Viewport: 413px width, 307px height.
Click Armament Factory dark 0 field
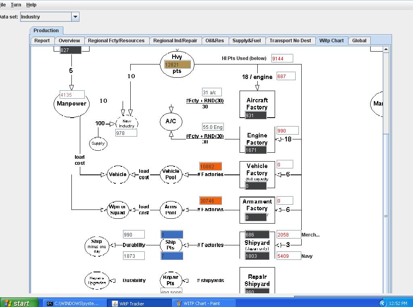(x=255, y=217)
